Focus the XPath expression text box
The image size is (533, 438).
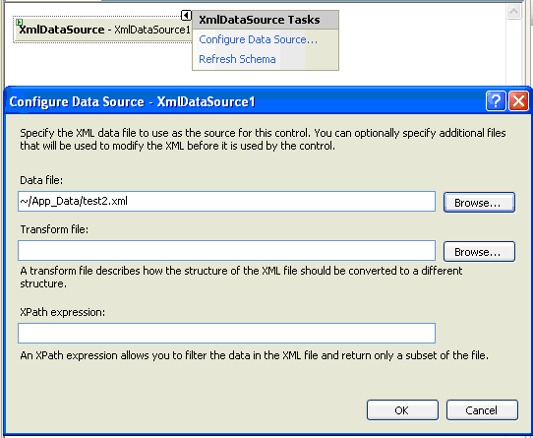227,334
